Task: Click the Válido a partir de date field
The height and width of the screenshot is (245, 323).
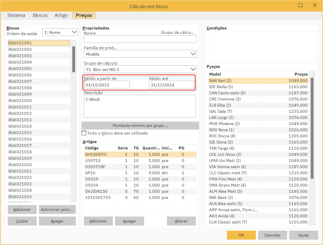Action: point(107,85)
